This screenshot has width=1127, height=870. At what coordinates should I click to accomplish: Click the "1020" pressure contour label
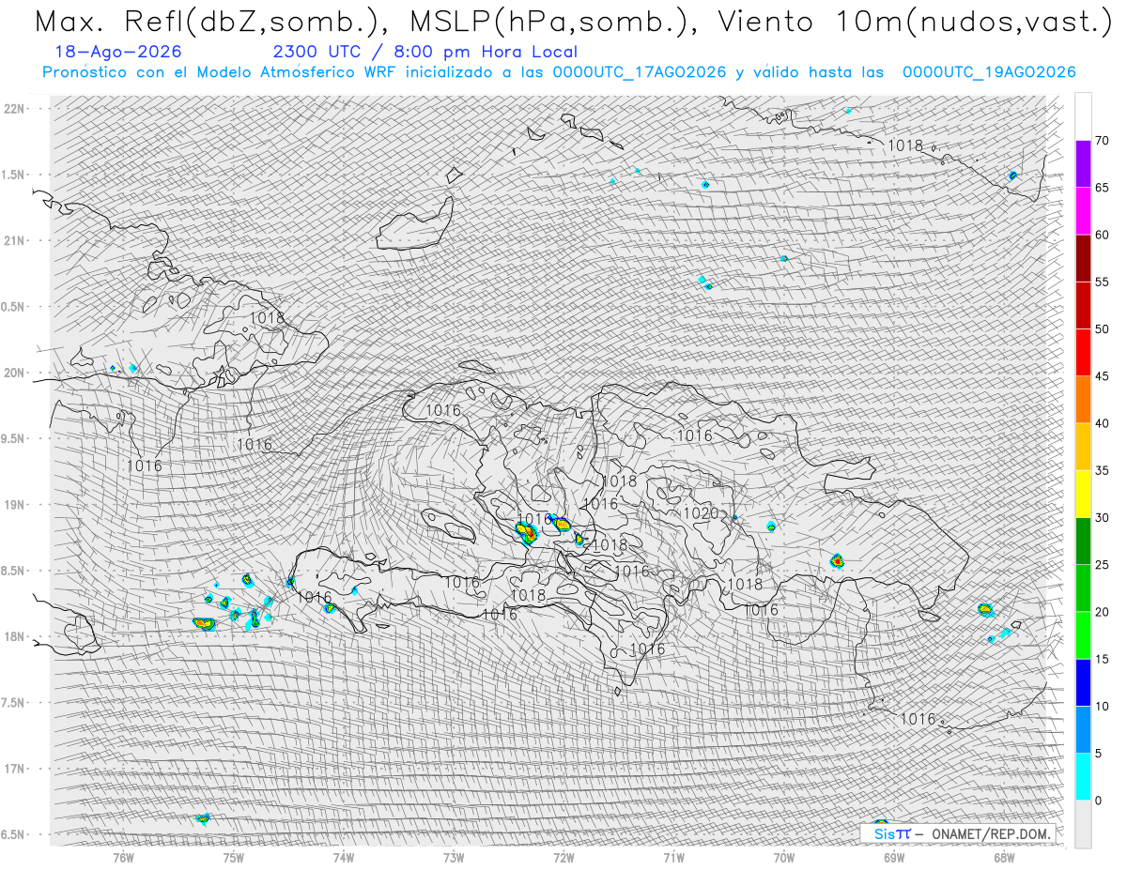[x=701, y=513]
